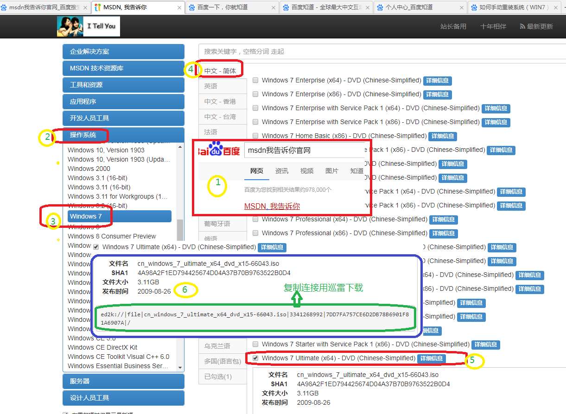Screen dimensions: 566x414
Task: Show 详细信息 for Windows 7 Professional (x64)
Action: (444, 220)
